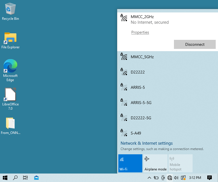The height and width of the screenshot is (182, 218).
Task: Click the taskbar search magnifier icon
Action: pos(15,177)
